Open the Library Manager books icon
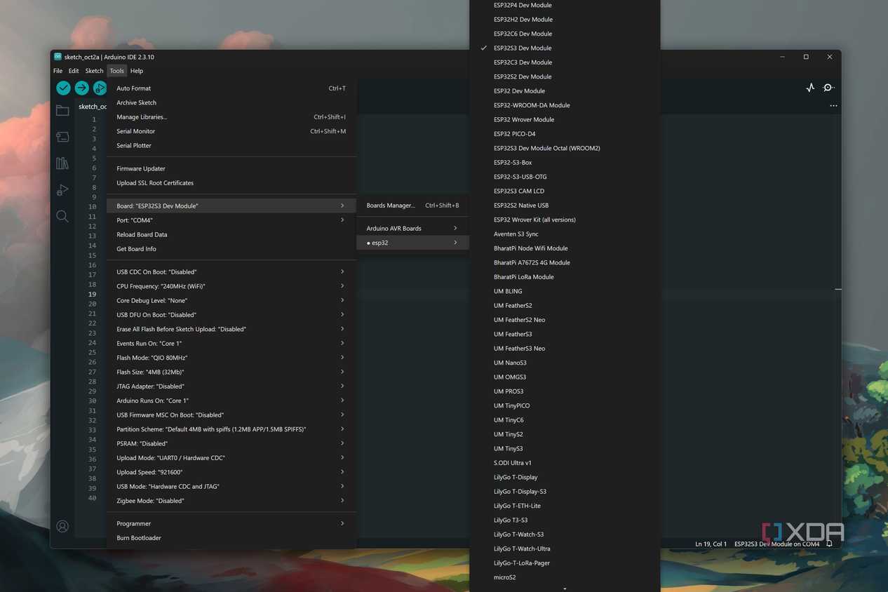Screen dimensions: 888x592 click(62, 163)
